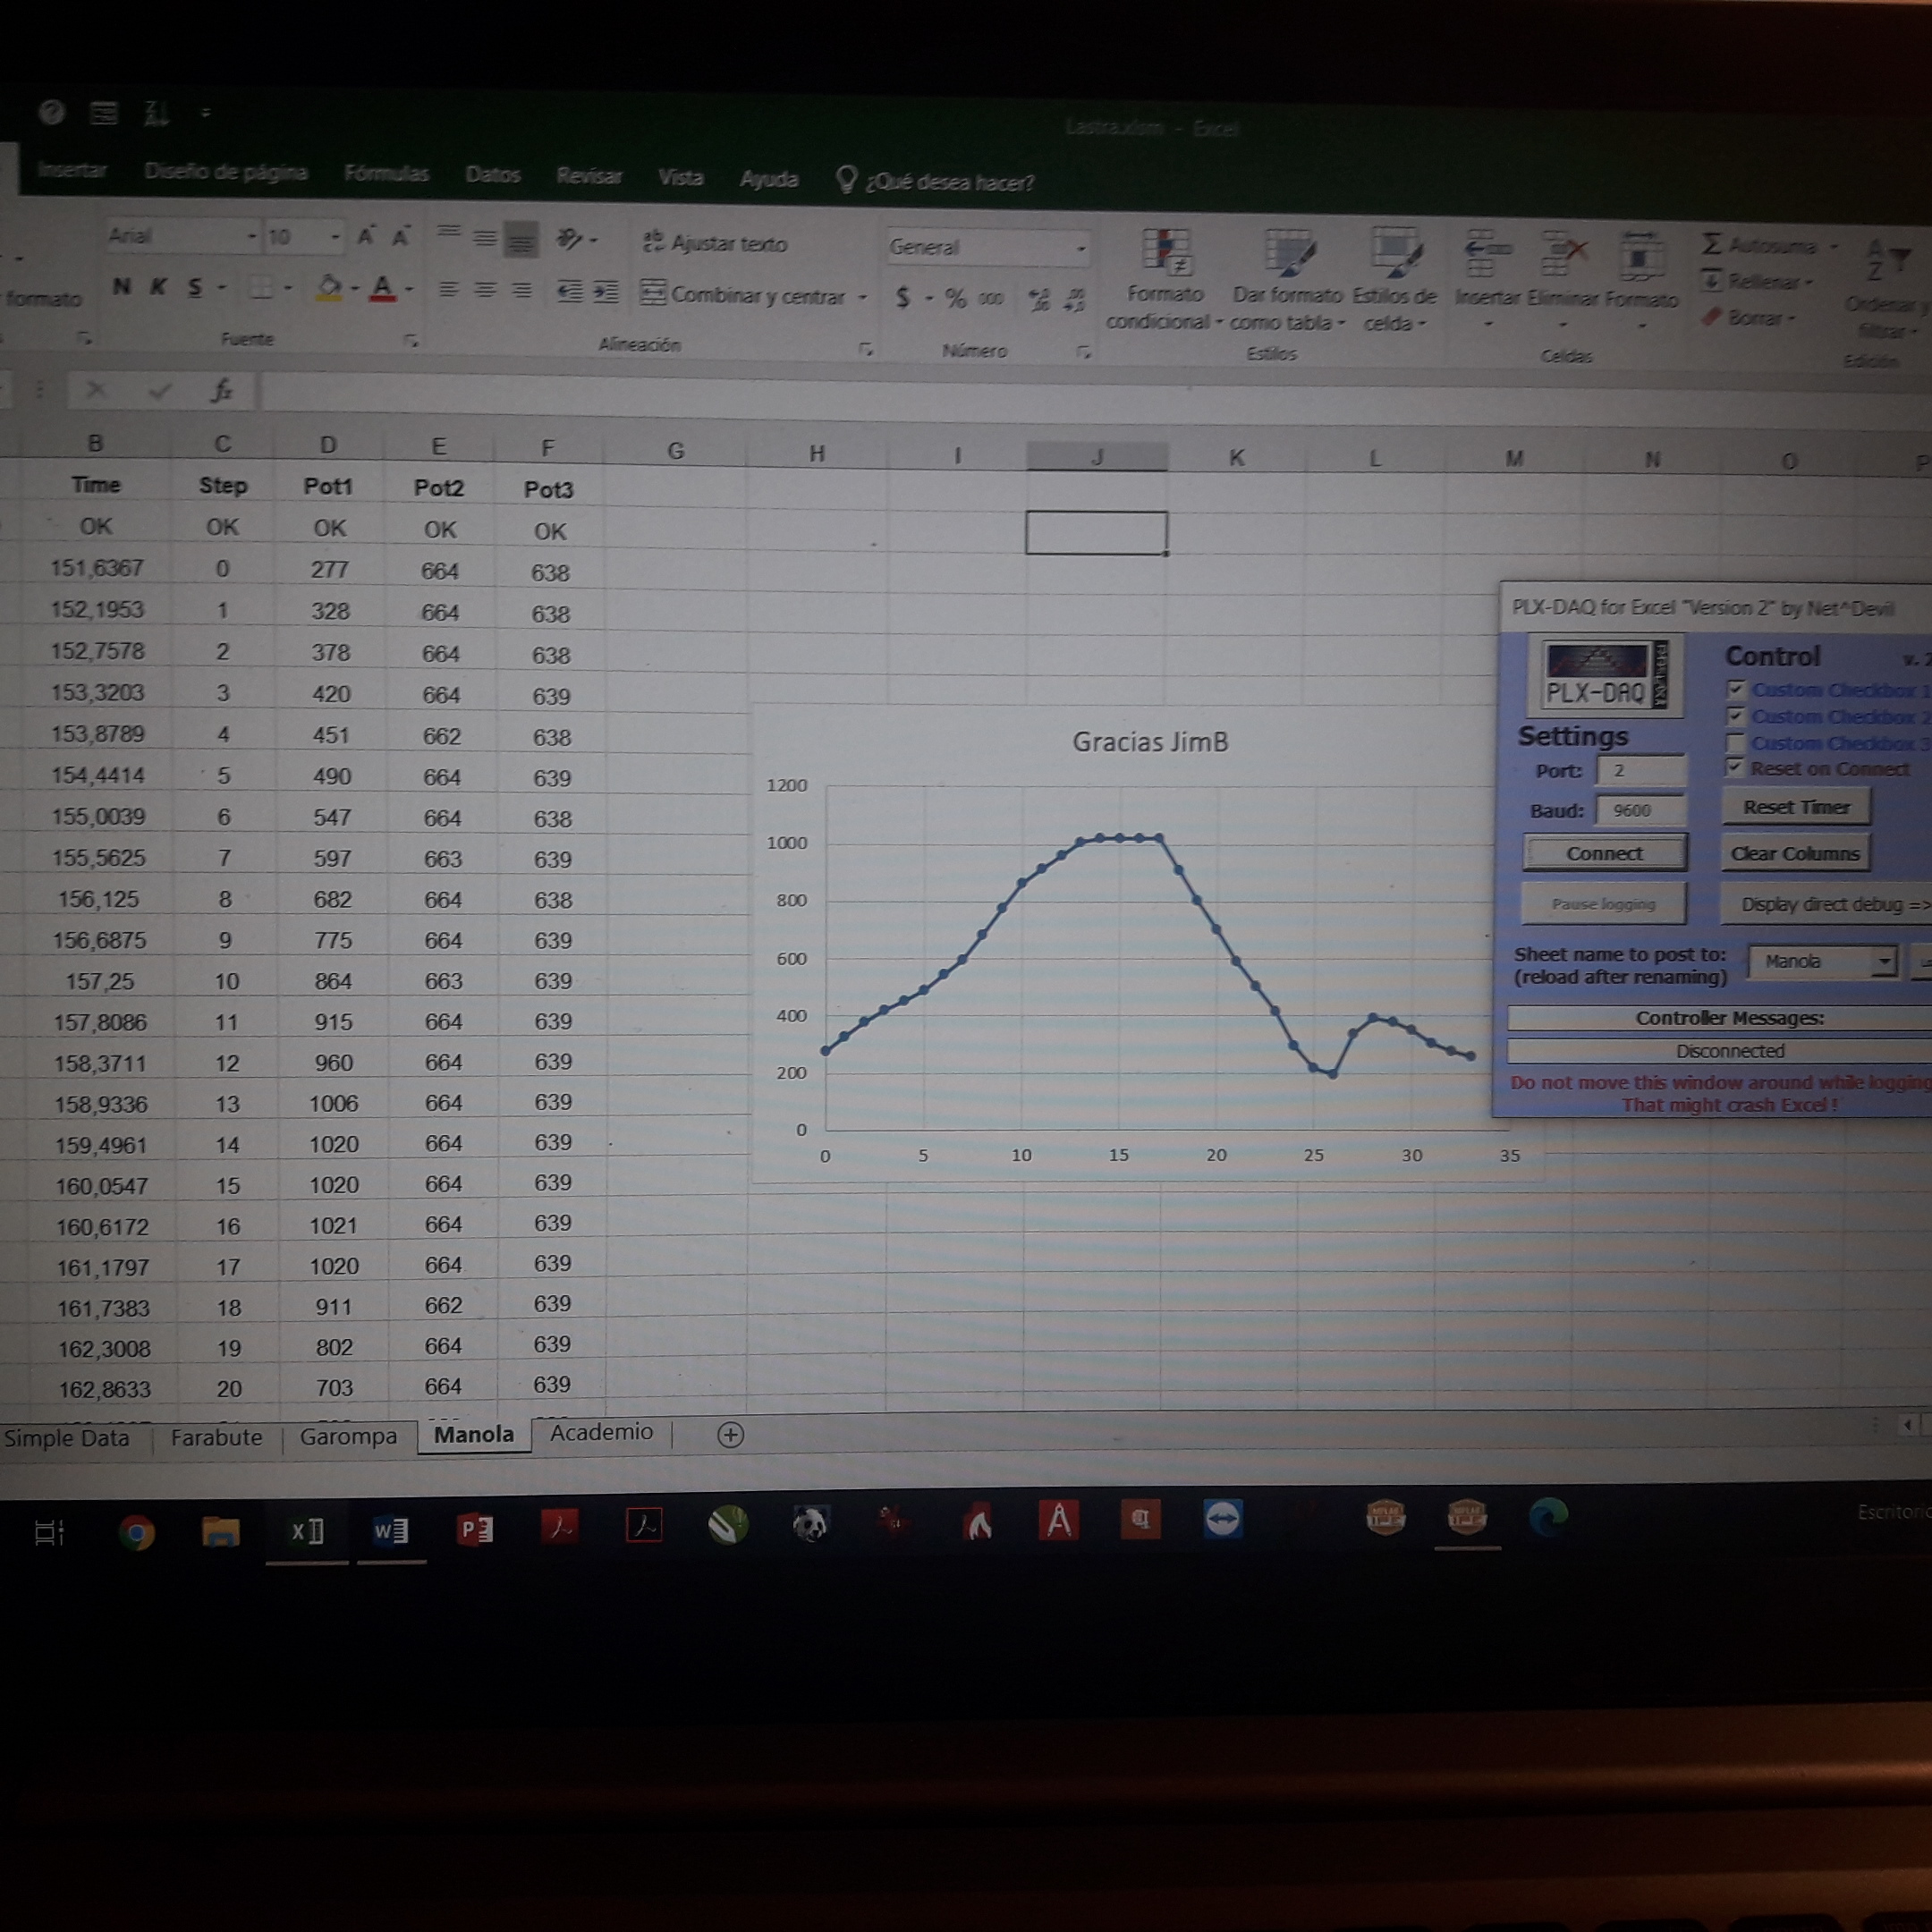Align cell text to the right
This screenshot has width=1932, height=1932.
point(521,290)
